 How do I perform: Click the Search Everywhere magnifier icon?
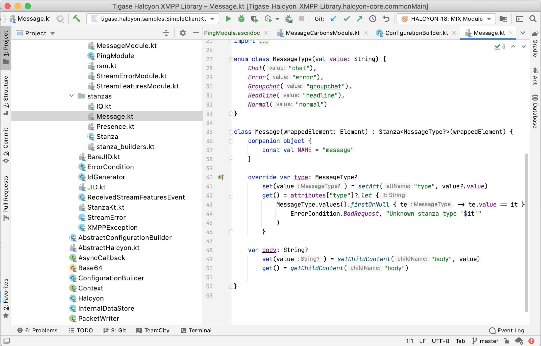(533, 19)
